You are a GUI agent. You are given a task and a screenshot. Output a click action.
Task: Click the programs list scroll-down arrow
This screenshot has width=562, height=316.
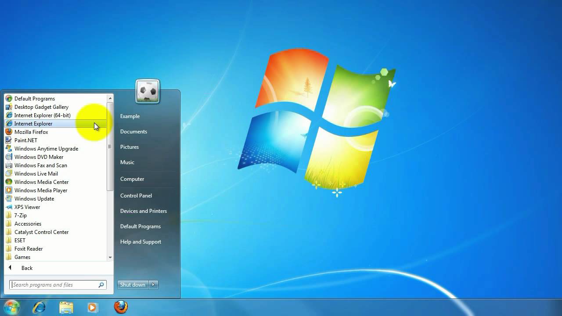[x=110, y=257]
